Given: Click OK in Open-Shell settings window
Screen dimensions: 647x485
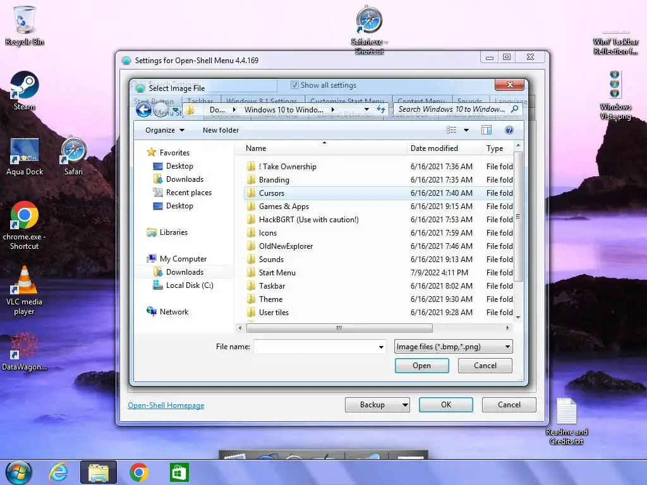Looking at the screenshot, I should point(445,405).
